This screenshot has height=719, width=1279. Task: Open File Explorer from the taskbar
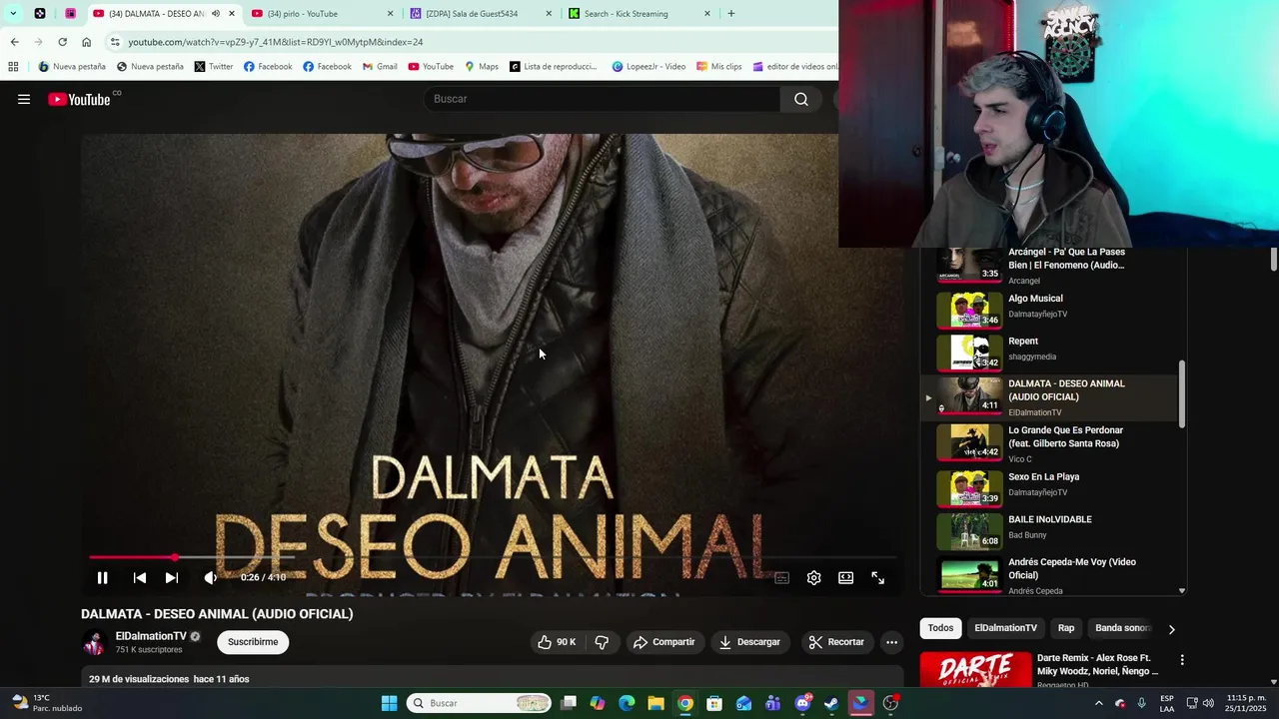pos(656,703)
